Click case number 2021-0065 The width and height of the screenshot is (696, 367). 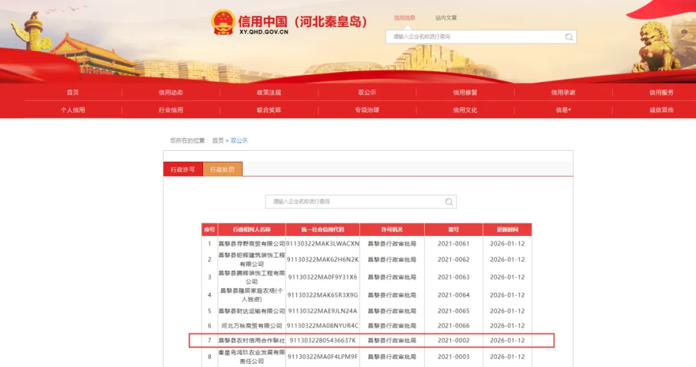point(454,311)
